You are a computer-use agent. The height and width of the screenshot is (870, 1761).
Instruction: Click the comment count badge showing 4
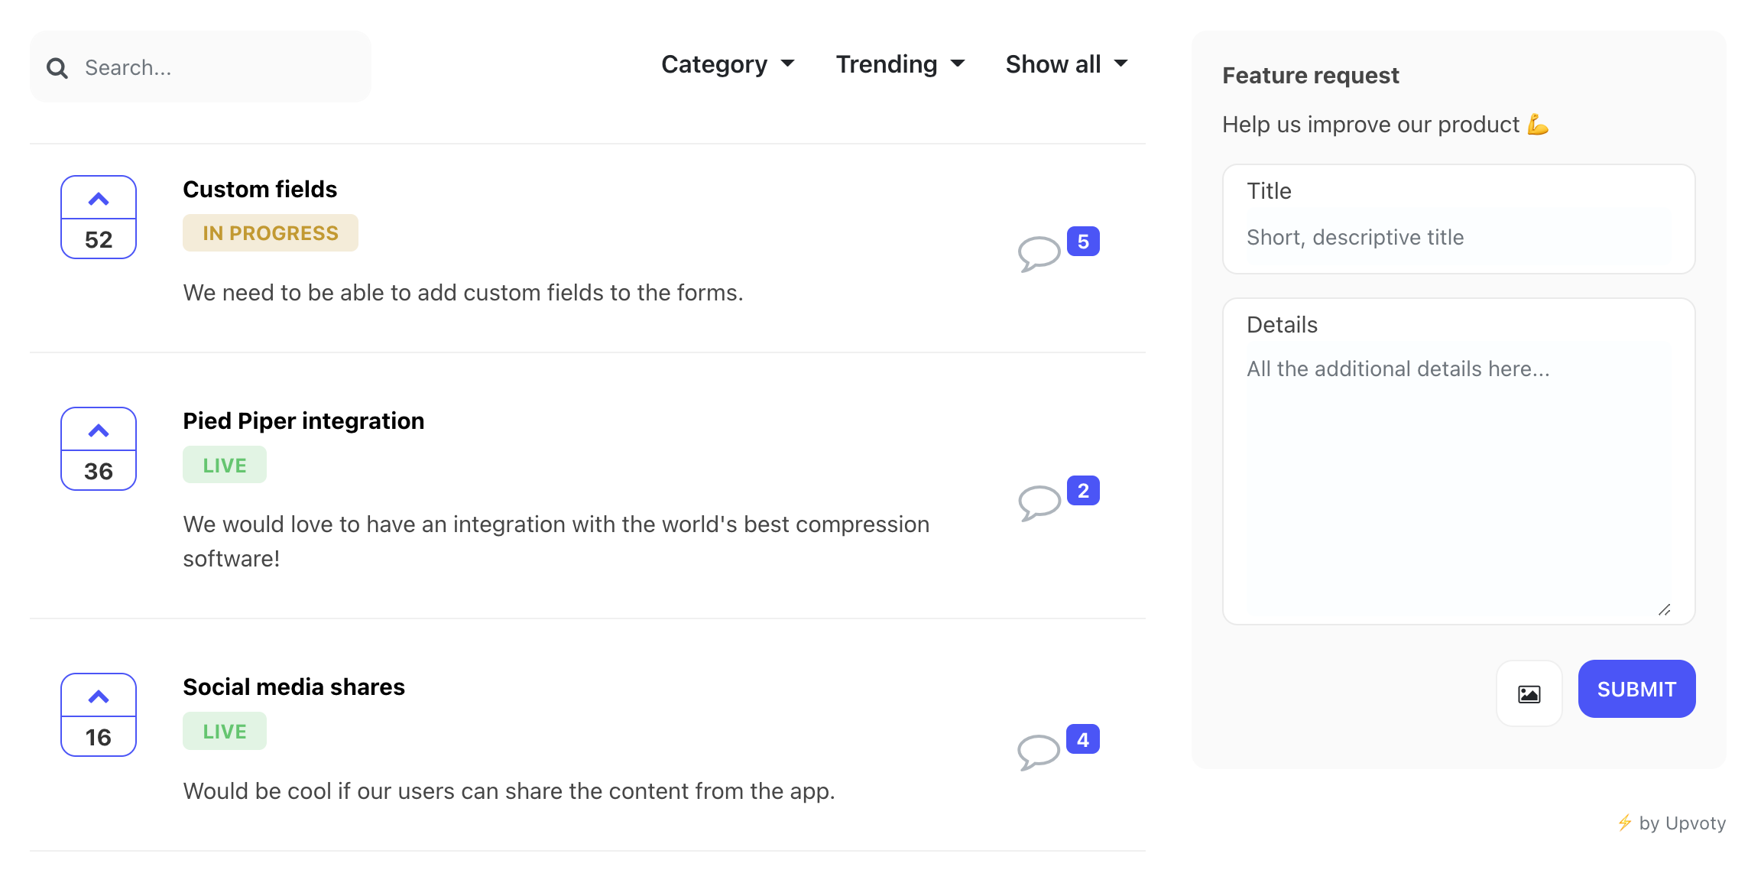coord(1082,739)
